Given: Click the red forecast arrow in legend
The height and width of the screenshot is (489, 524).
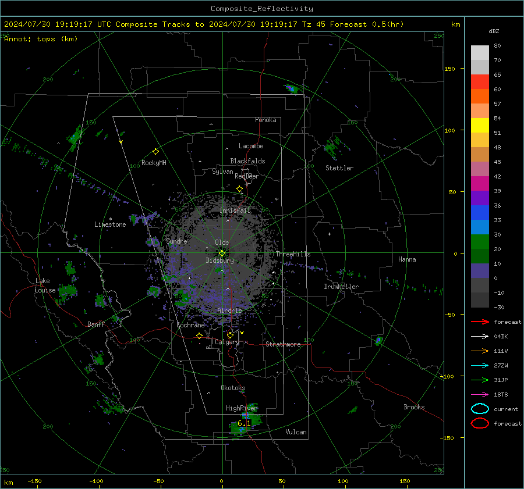Looking at the screenshot, I should [x=480, y=322].
